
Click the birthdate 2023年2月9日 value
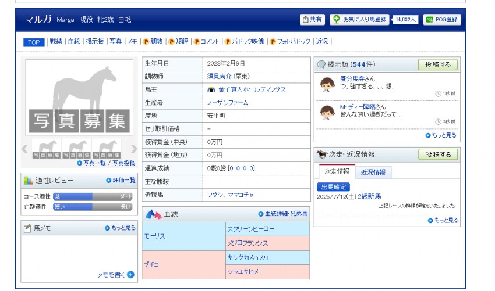tap(226, 64)
